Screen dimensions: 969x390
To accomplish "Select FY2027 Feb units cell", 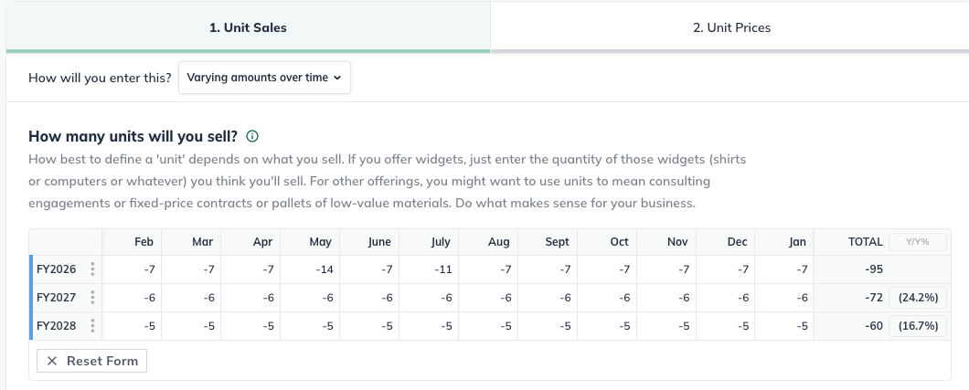I will [x=133, y=298].
